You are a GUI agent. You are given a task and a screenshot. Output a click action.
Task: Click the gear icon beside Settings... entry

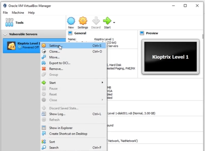(44, 45)
